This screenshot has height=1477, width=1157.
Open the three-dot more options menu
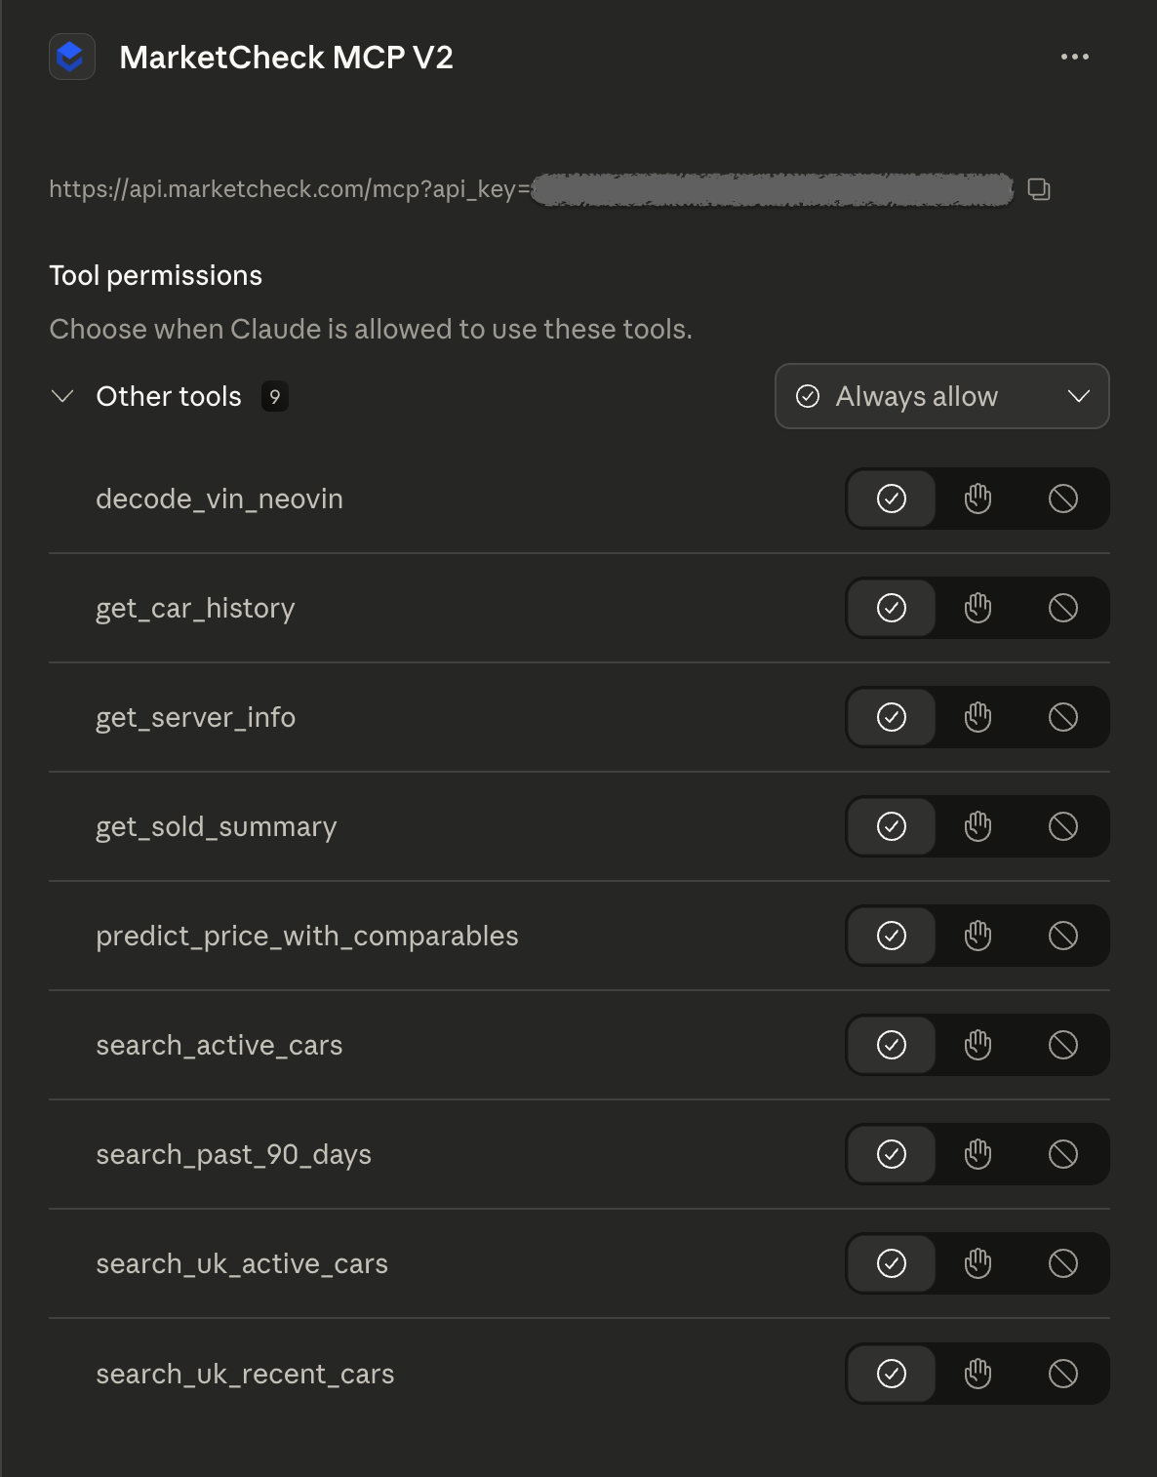point(1074,57)
